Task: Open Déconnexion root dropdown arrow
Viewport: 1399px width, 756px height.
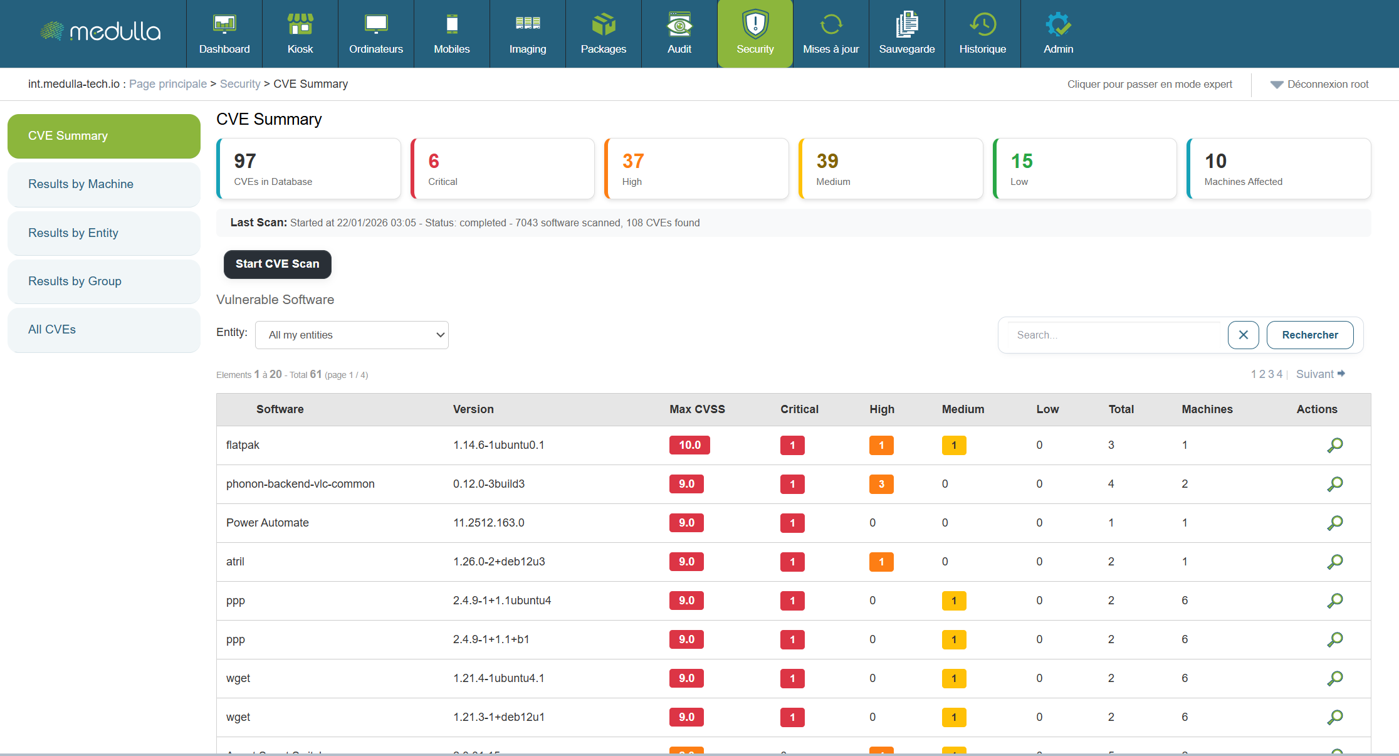Action: [x=1276, y=85]
